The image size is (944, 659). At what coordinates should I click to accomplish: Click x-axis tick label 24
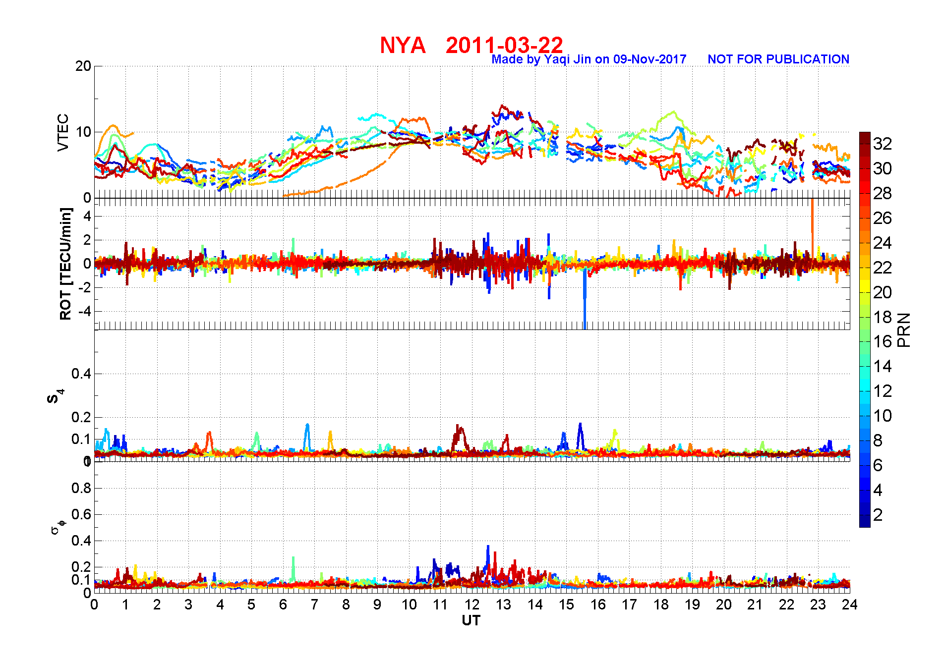coord(849,604)
